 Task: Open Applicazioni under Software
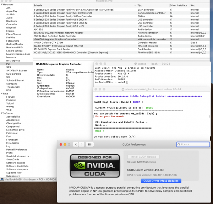pos(13,120)
